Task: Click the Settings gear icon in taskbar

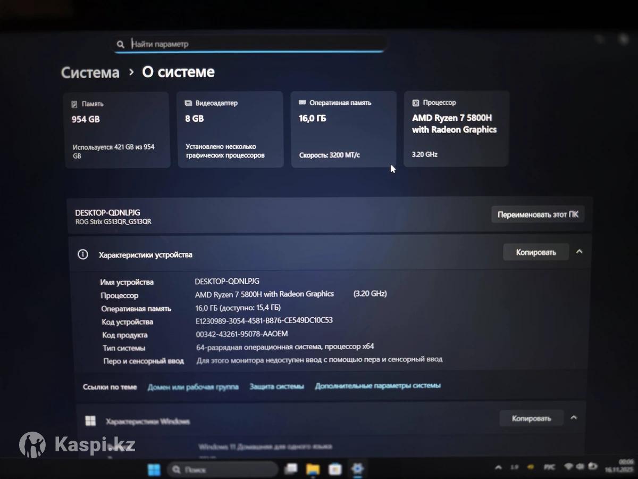Action: (357, 469)
